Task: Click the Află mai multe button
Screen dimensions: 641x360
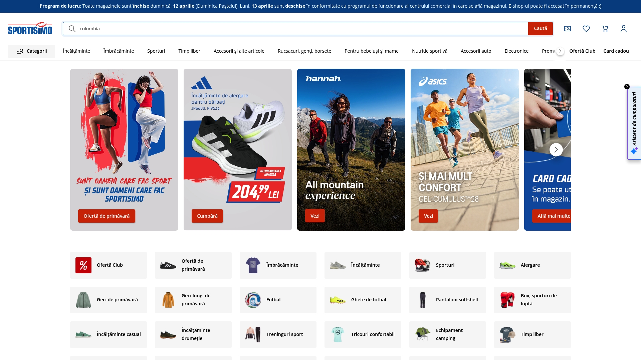Action: point(552,216)
